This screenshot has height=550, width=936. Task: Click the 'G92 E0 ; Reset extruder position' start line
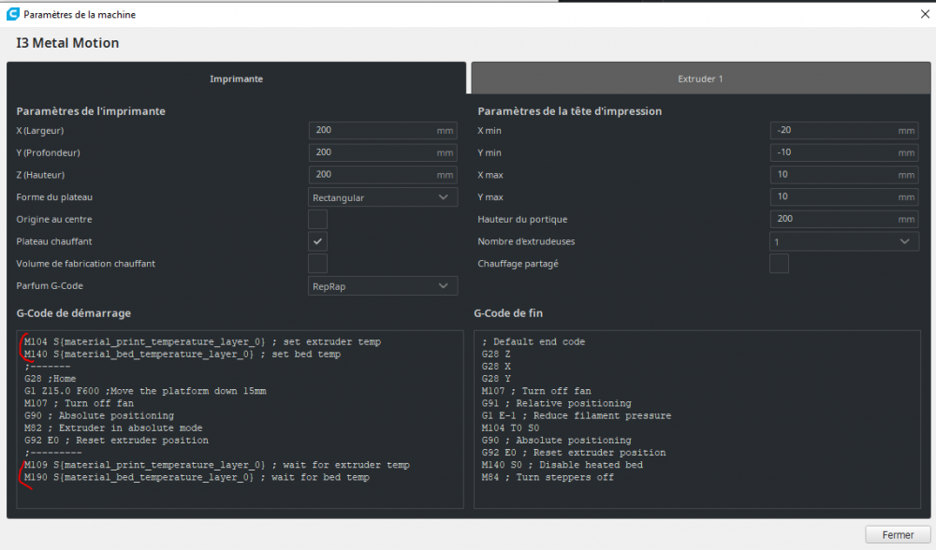point(116,441)
